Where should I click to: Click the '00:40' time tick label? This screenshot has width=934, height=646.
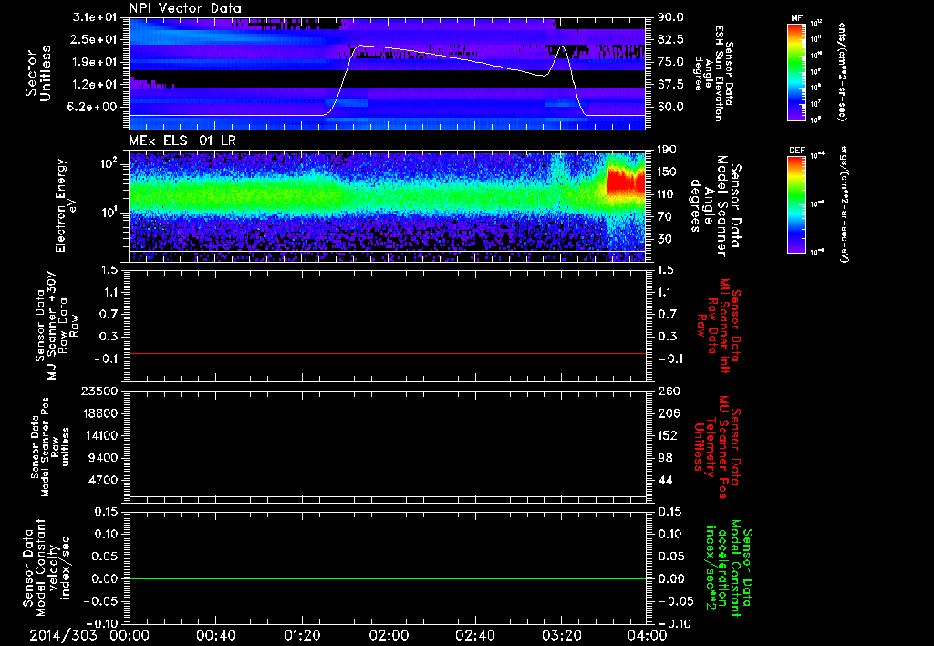pyautogui.click(x=215, y=635)
